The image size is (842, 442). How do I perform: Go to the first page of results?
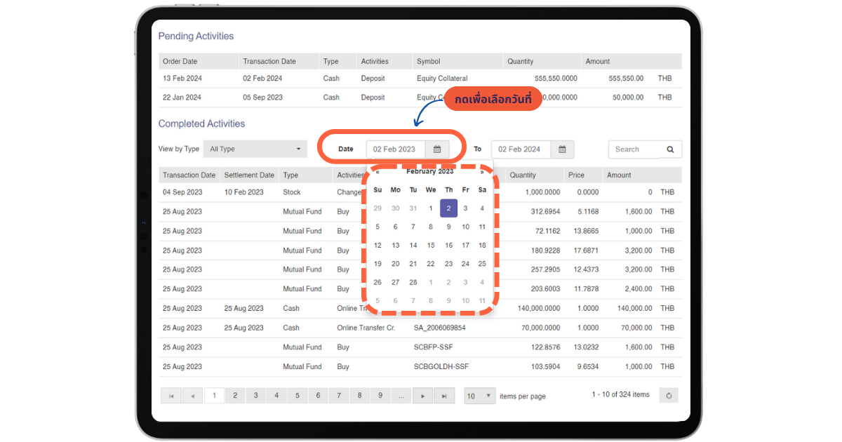171,396
